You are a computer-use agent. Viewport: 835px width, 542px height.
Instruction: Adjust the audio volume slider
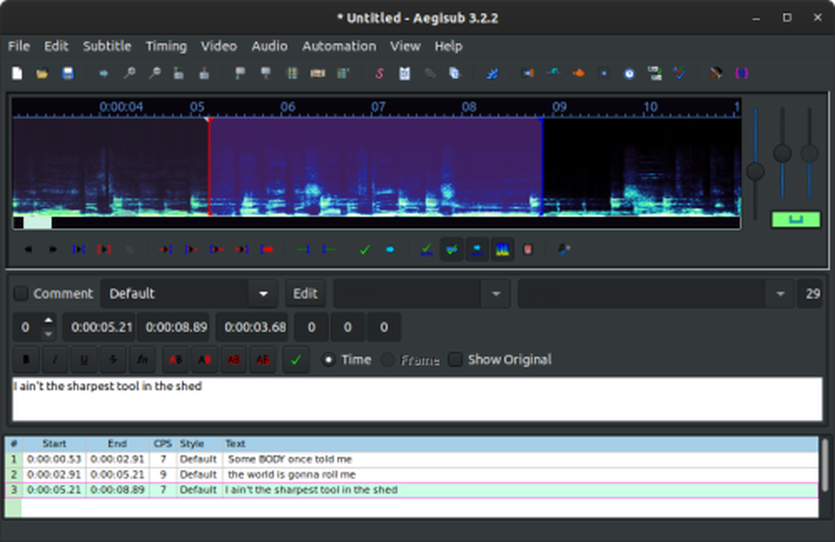point(809,153)
